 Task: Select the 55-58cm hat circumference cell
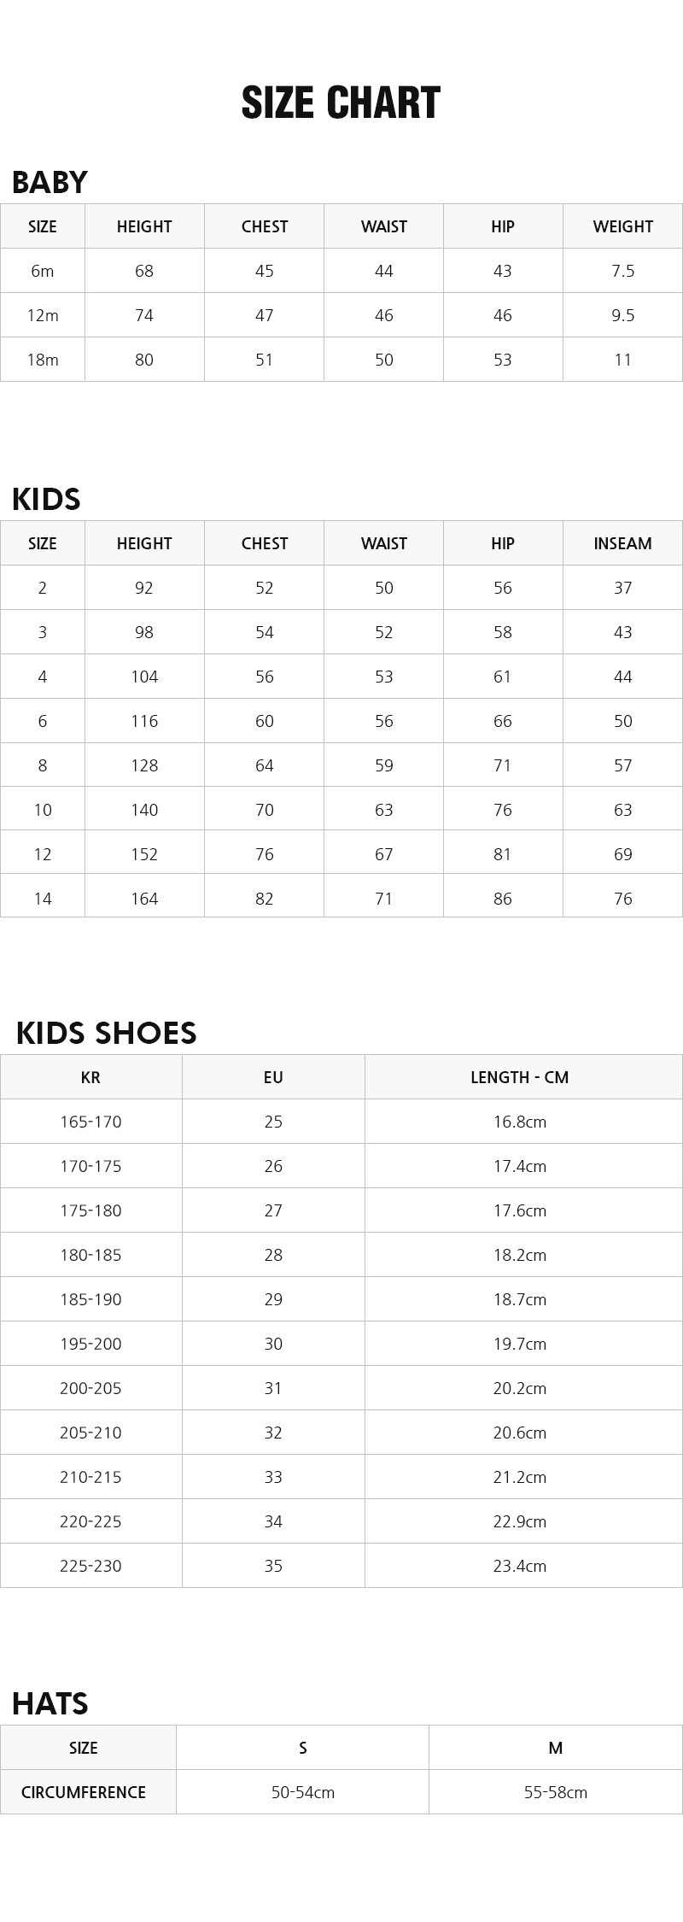pos(555,1792)
